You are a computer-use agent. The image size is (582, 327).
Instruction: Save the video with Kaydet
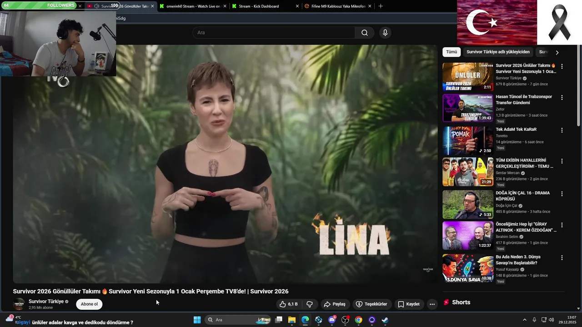tap(409, 304)
